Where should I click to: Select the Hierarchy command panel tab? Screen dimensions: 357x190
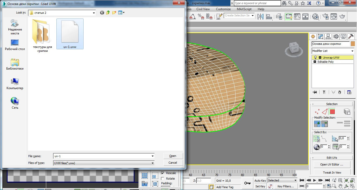[x=329, y=36]
